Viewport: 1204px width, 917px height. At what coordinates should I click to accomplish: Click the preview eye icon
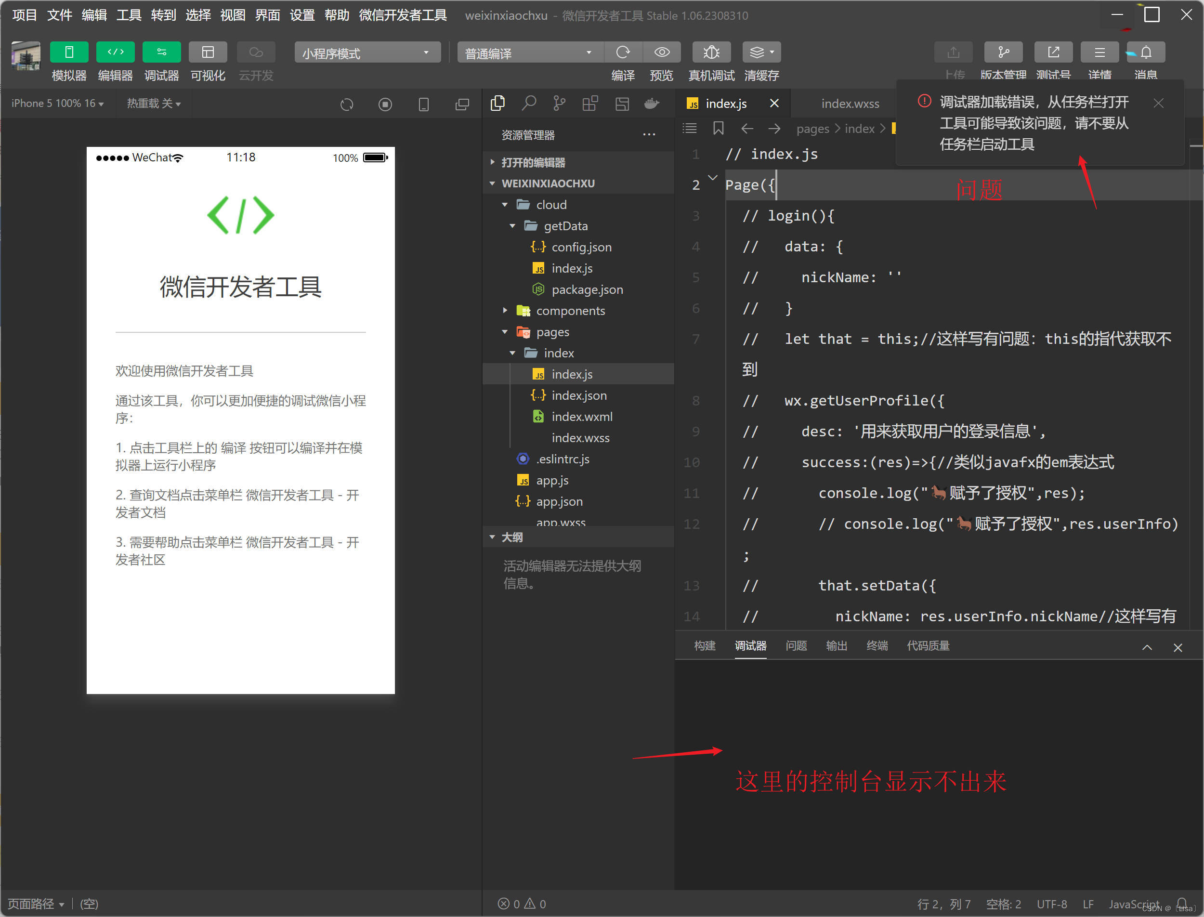[662, 52]
